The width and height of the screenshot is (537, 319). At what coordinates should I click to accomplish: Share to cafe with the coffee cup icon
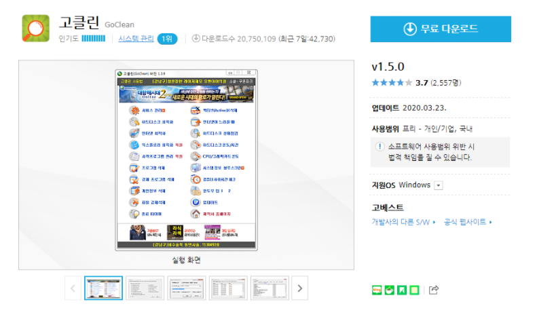pyautogui.click(x=390, y=290)
